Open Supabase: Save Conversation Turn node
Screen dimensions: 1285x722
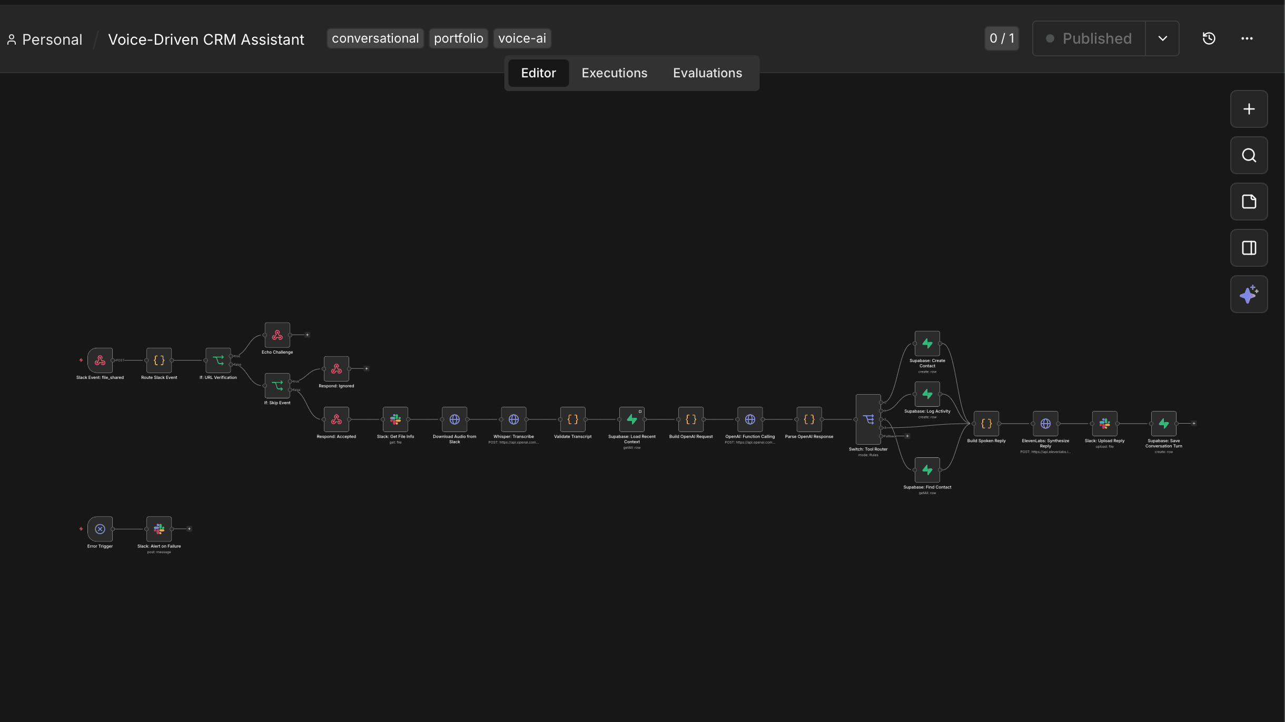(x=1164, y=424)
